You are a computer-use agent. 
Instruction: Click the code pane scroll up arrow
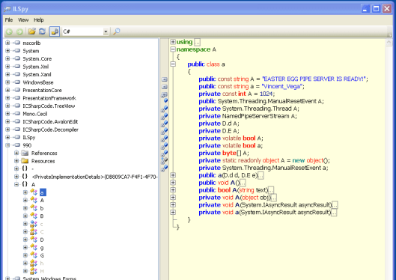pos(389,43)
